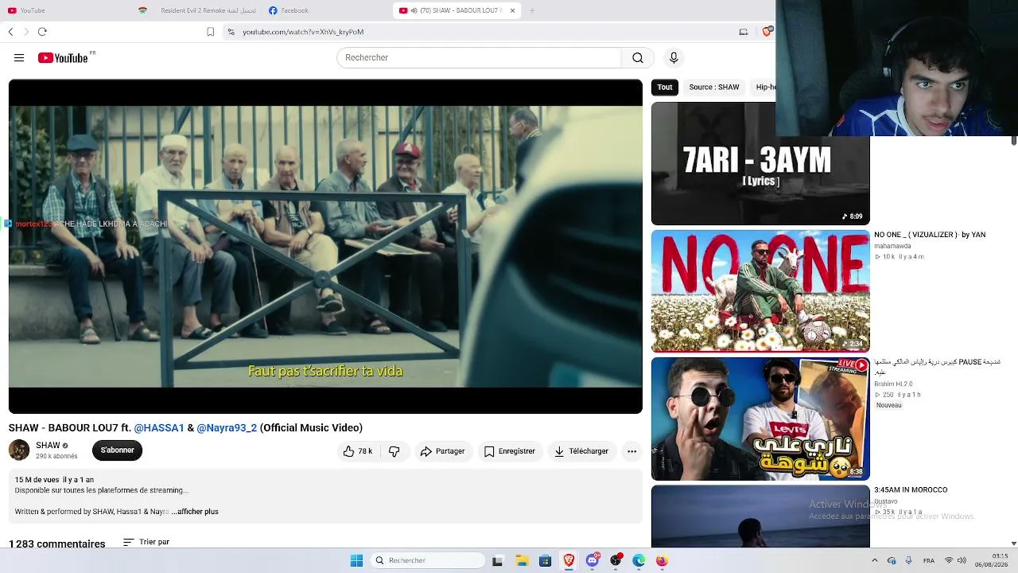Open the SHAW channel name link
Image resolution: width=1018 pixels, height=573 pixels.
point(48,446)
